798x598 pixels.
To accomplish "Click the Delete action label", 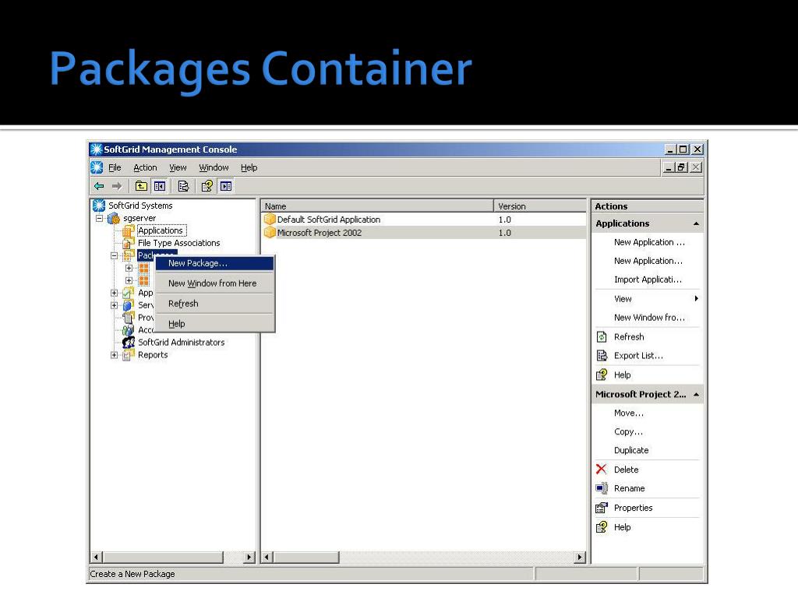I will (x=626, y=470).
